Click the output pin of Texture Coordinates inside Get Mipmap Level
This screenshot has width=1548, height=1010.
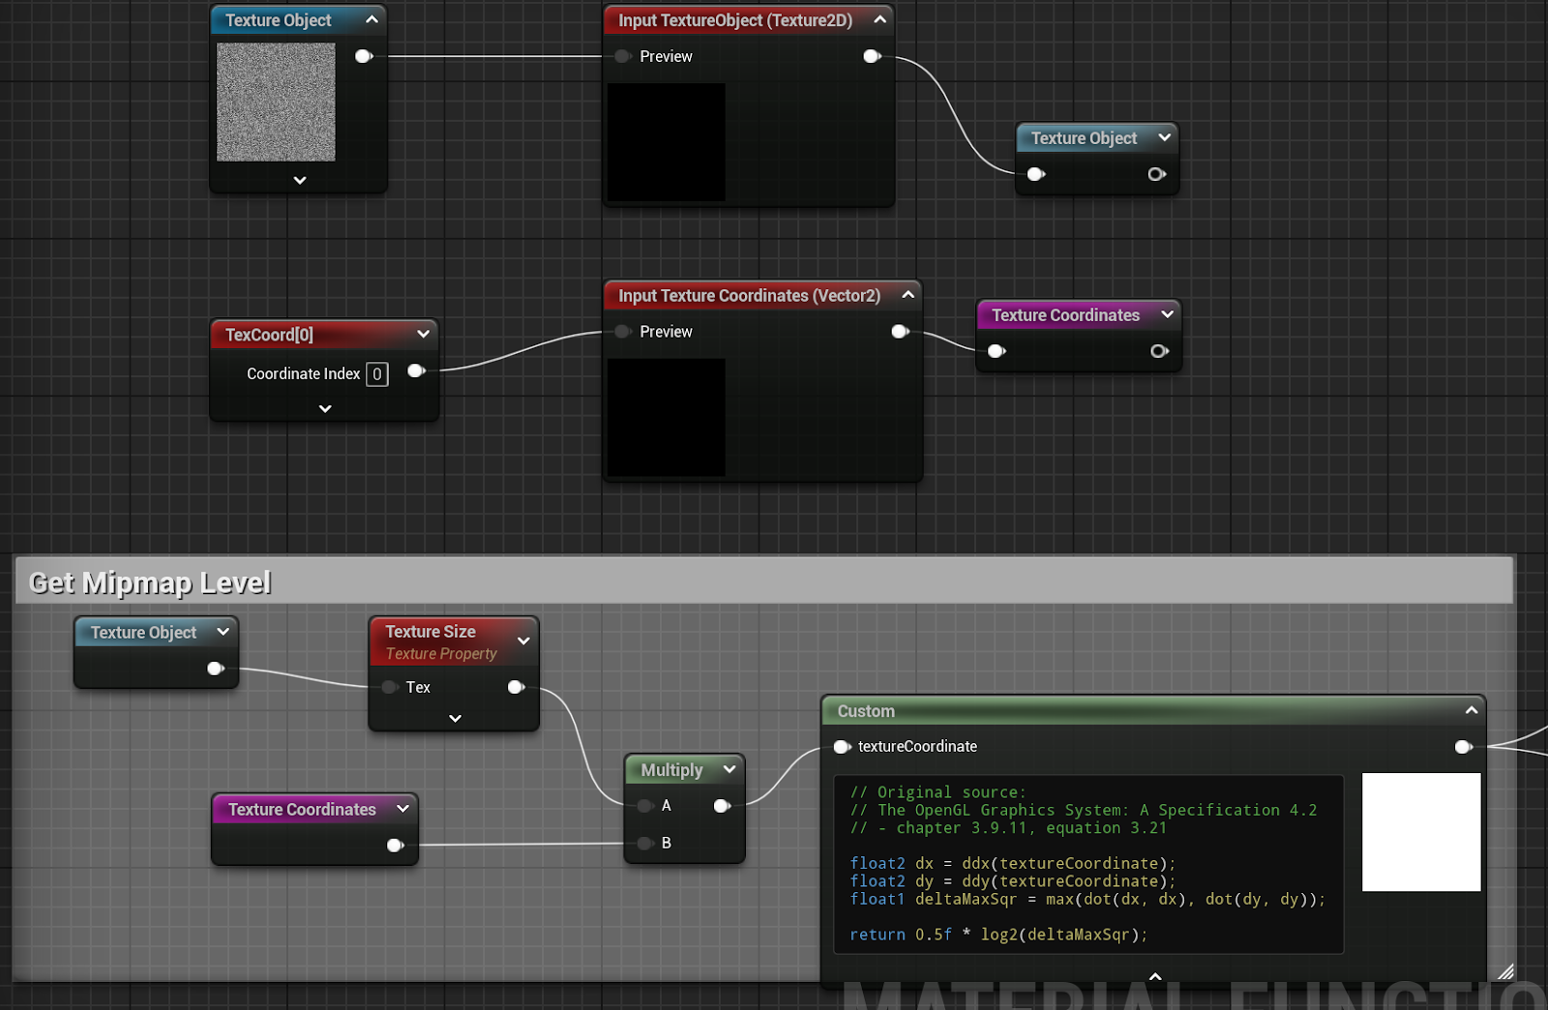pos(395,846)
